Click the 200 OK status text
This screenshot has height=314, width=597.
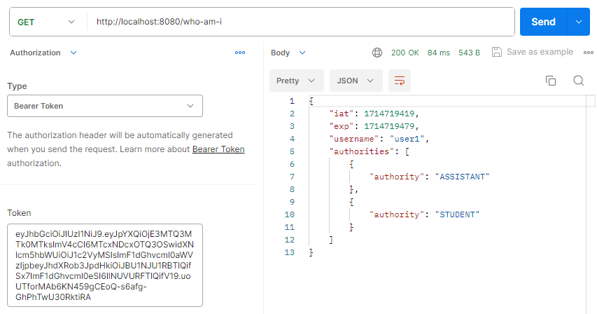pos(405,53)
